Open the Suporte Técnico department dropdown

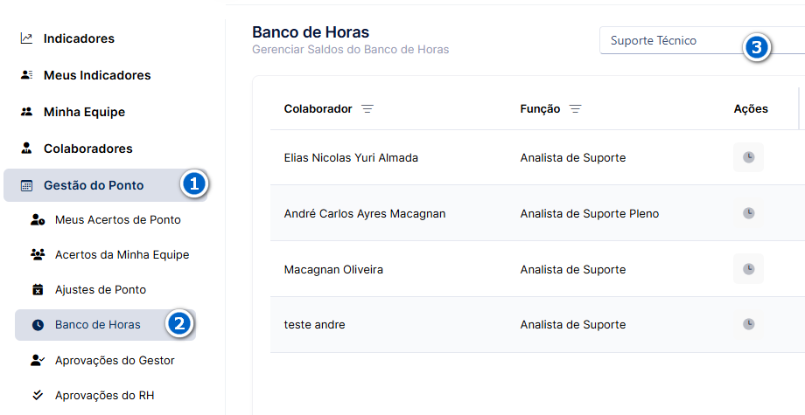[x=702, y=40]
